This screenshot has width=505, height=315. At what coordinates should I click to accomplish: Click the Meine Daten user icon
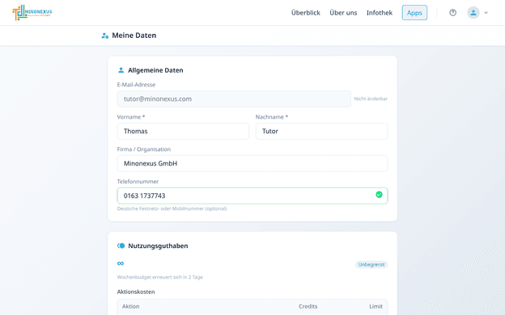(105, 36)
